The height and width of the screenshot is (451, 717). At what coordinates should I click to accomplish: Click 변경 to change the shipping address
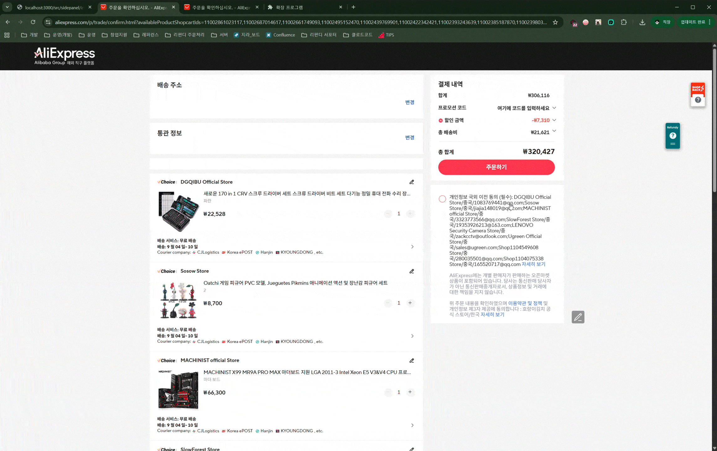point(410,102)
